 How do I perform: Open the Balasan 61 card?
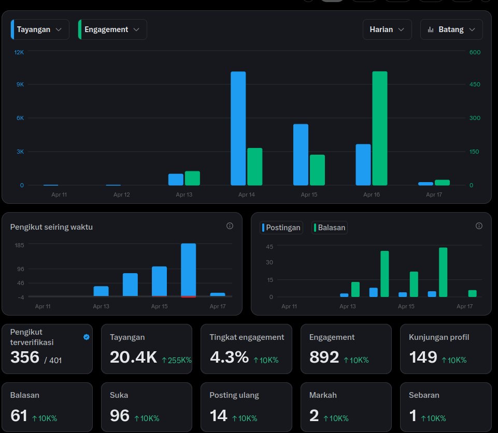coord(47,407)
